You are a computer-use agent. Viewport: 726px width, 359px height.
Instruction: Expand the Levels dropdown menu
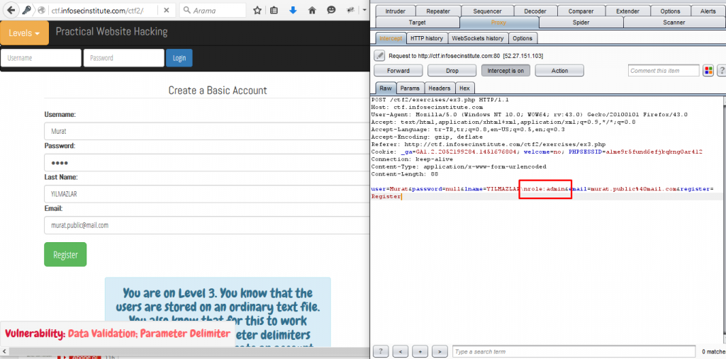tap(25, 33)
